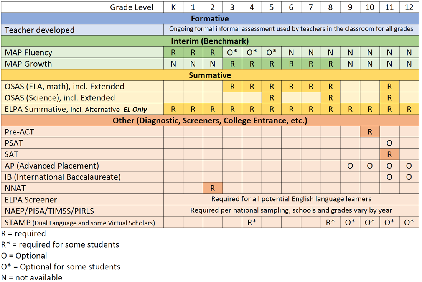Viewport: 422px width, 282px height.
Task: Click the grade '9' column header
Action: point(350,7)
